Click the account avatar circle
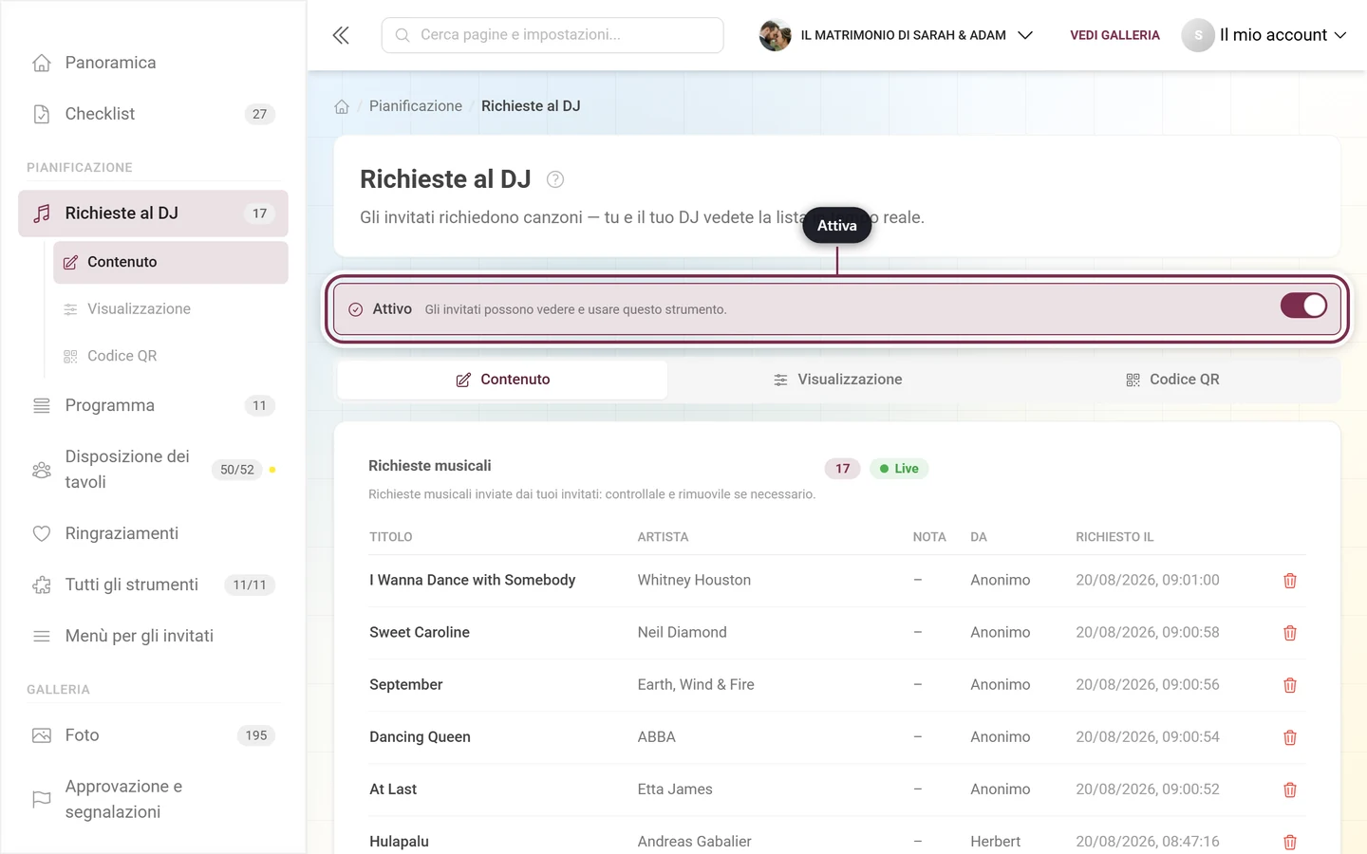 tap(1198, 35)
